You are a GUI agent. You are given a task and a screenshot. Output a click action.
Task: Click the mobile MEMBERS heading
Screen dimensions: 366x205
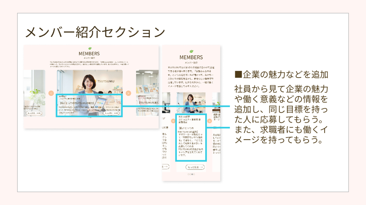pyautogui.click(x=191, y=57)
